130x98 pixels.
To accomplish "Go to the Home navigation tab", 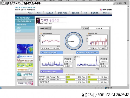I will 39,13.
